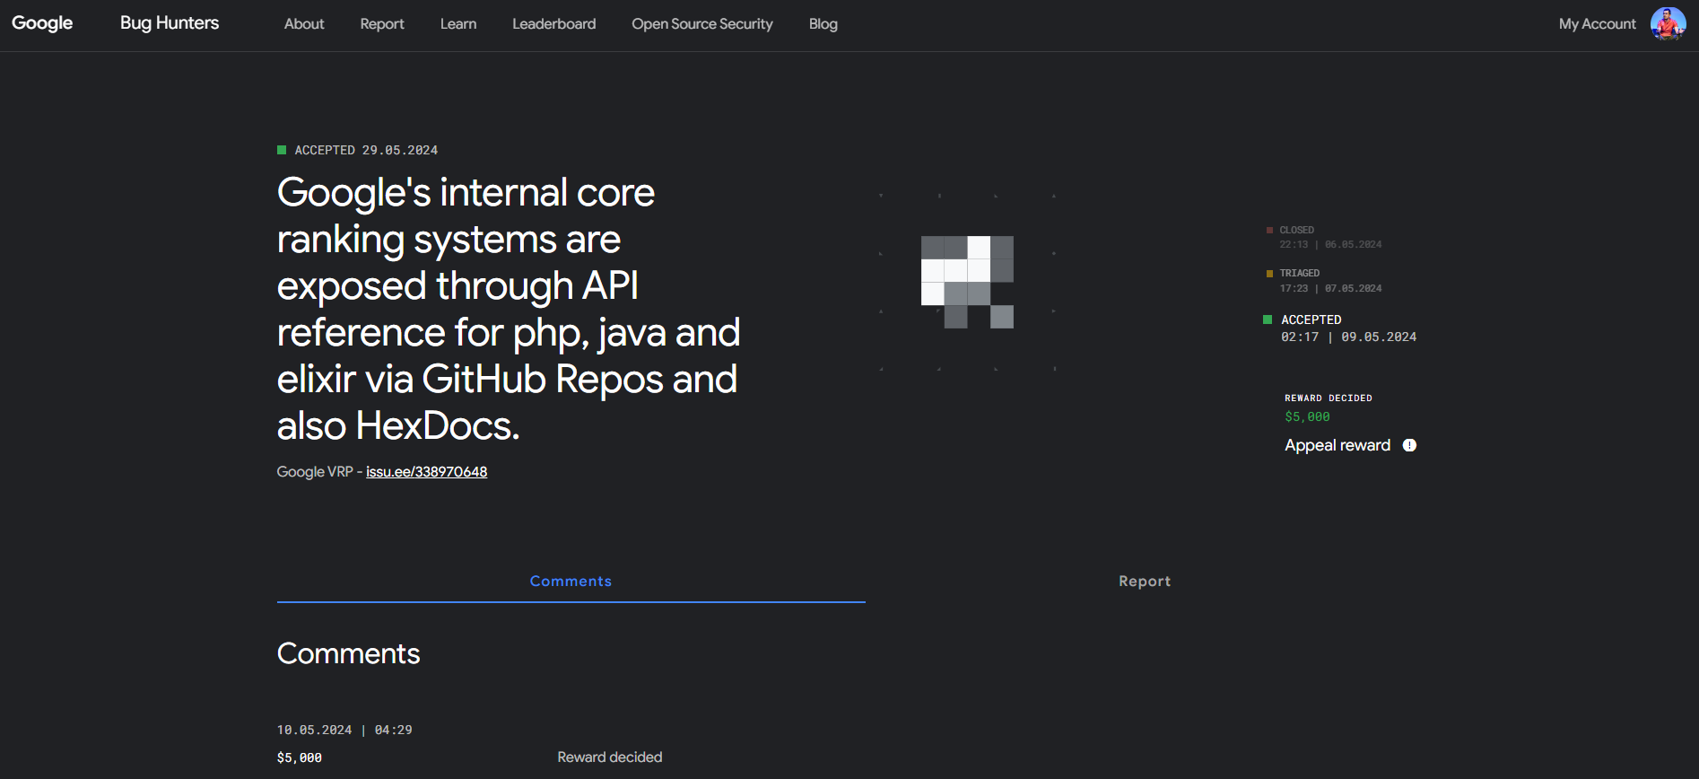Click the REWARD DECIDED label
The image size is (1699, 779).
pyautogui.click(x=1329, y=398)
